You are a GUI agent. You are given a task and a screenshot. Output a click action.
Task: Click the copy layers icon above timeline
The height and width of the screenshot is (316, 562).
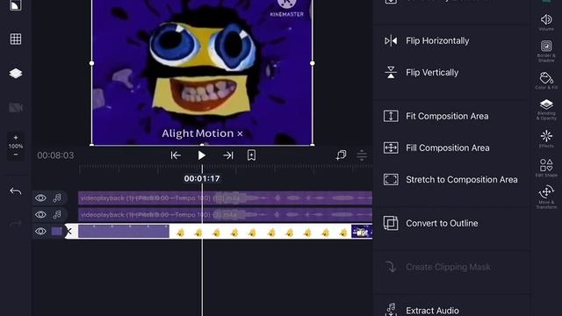click(342, 155)
